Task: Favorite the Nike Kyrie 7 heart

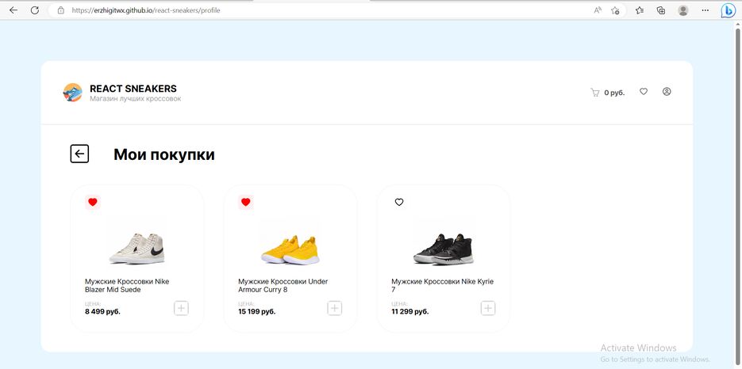Action: pyautogui.click(x=399, y=202)
